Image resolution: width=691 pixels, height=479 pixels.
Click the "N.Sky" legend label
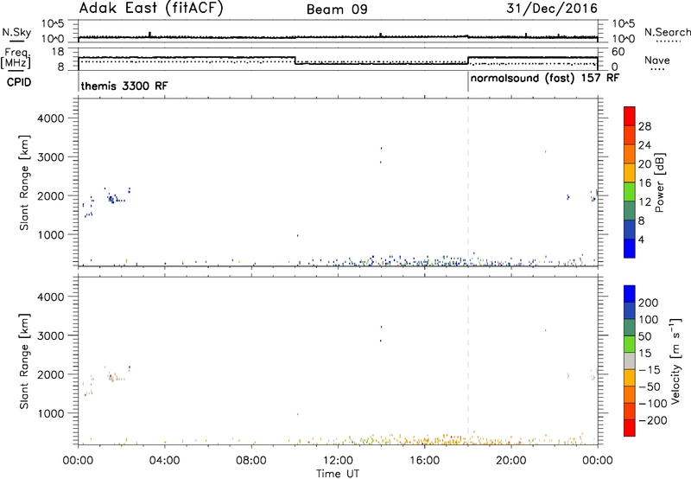coord(16,32)
